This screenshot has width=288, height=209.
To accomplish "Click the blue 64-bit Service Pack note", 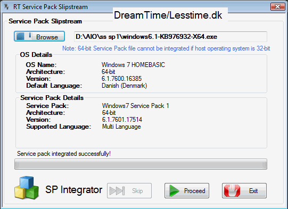I will pyautogui.click(x=166, y=48).
